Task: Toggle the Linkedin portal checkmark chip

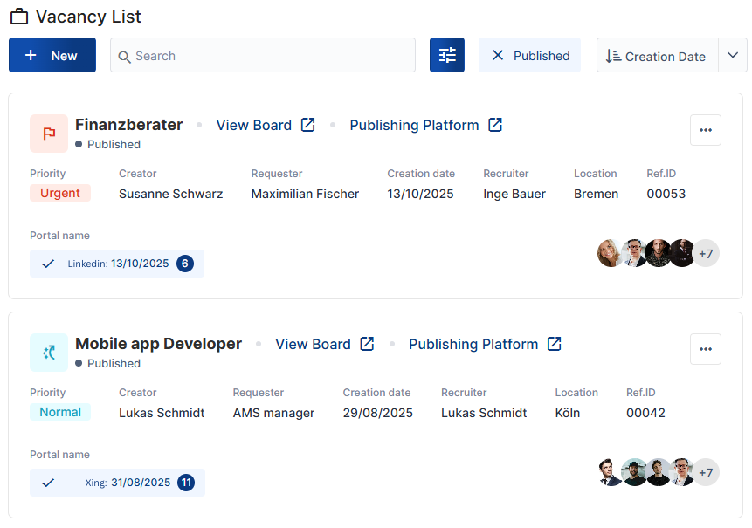Action: [x=48, y=264]
